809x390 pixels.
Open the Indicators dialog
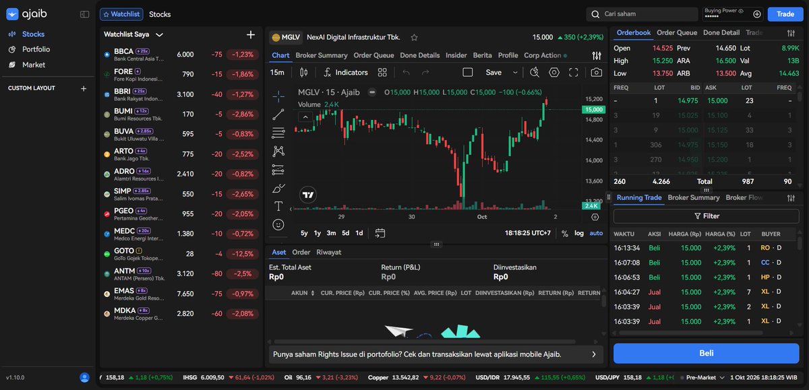point(346,72)
